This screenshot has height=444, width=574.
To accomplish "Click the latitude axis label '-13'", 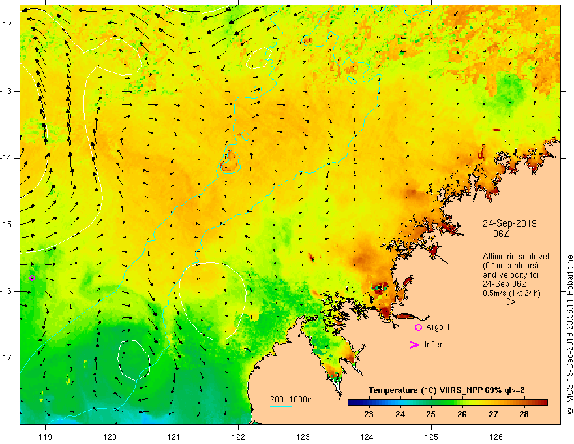I will pyautogui.click(x=7, y=91).
